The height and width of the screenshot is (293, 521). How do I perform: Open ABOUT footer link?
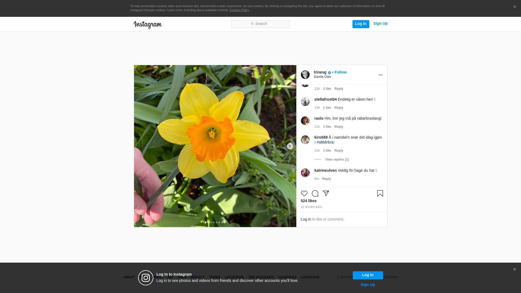(129, 277)
